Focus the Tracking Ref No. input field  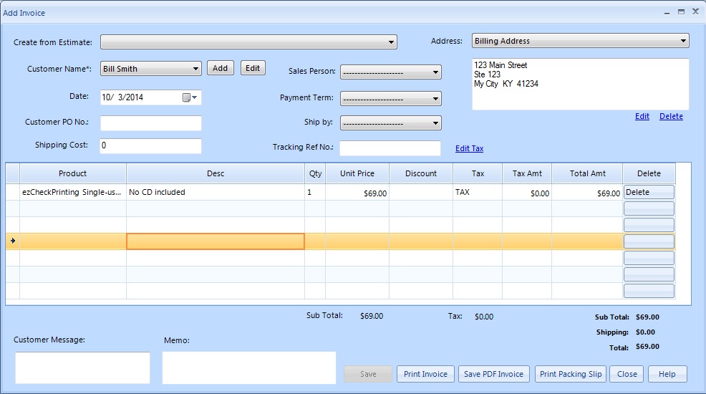[390, 148]
